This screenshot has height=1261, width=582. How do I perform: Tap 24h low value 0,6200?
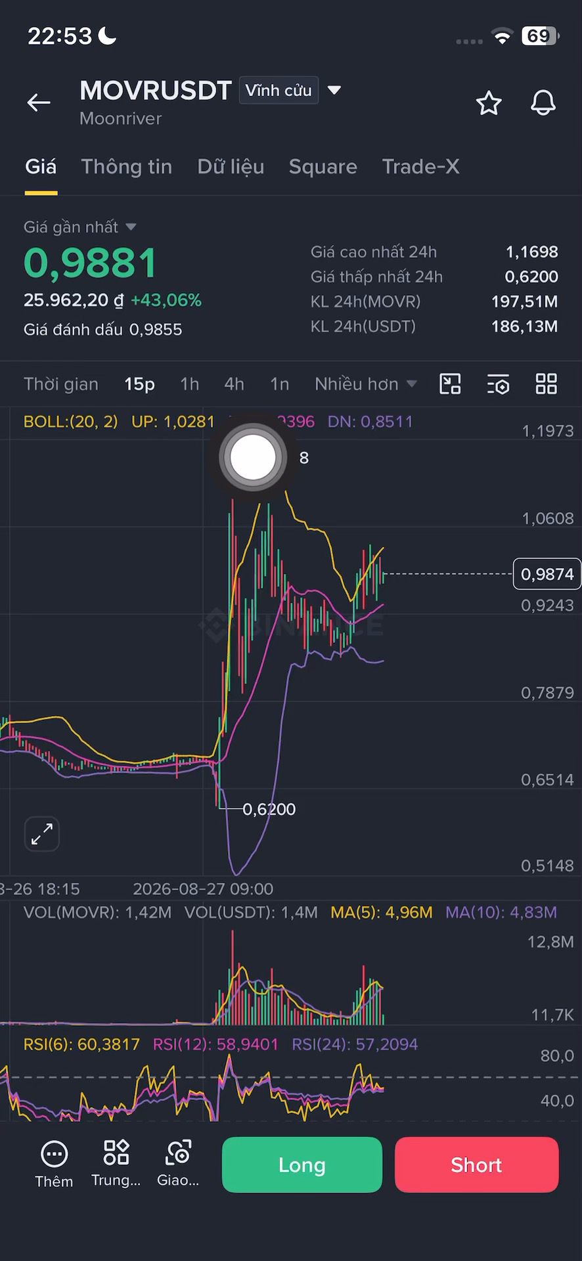click(531, 277)
